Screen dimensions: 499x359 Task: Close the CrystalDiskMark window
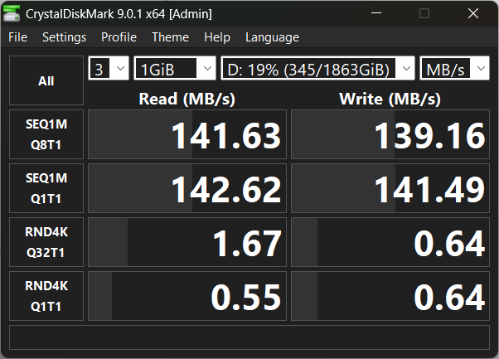point(473,13)
